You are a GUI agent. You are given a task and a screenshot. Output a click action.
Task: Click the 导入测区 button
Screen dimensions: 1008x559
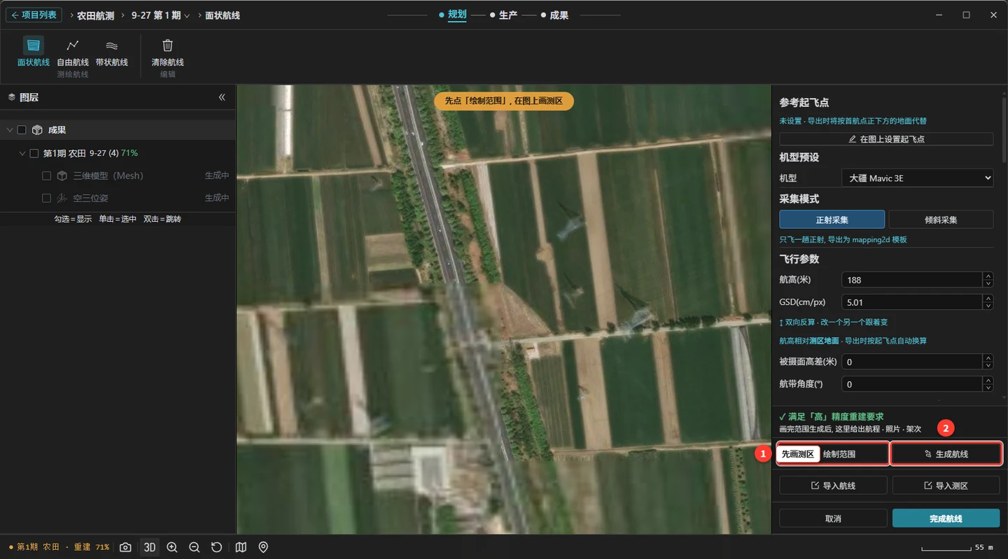(946, 486)
